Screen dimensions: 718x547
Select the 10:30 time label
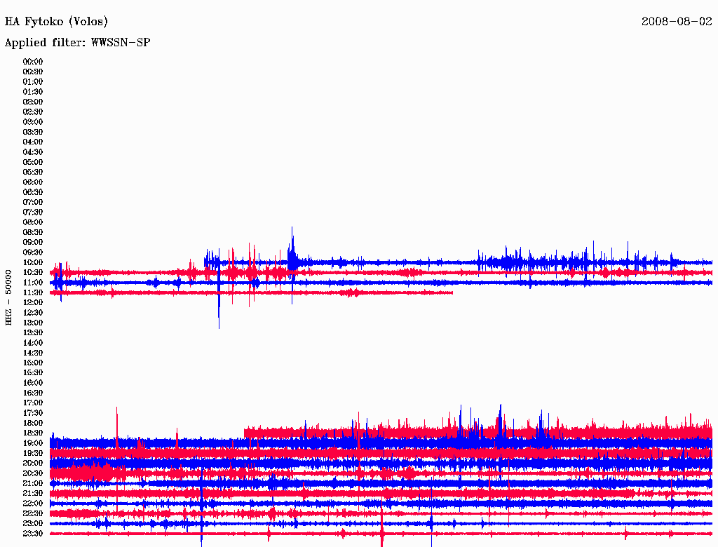[x=33, y=273]
